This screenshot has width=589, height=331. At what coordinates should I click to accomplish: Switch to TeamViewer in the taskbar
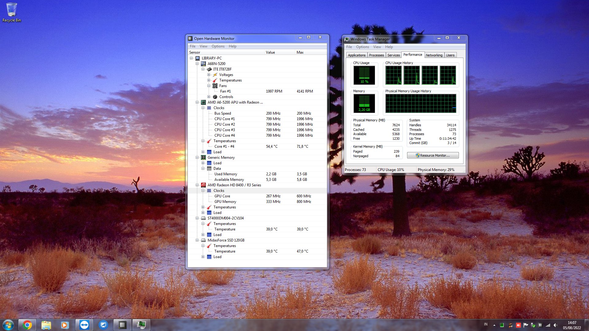click(84, 325)
